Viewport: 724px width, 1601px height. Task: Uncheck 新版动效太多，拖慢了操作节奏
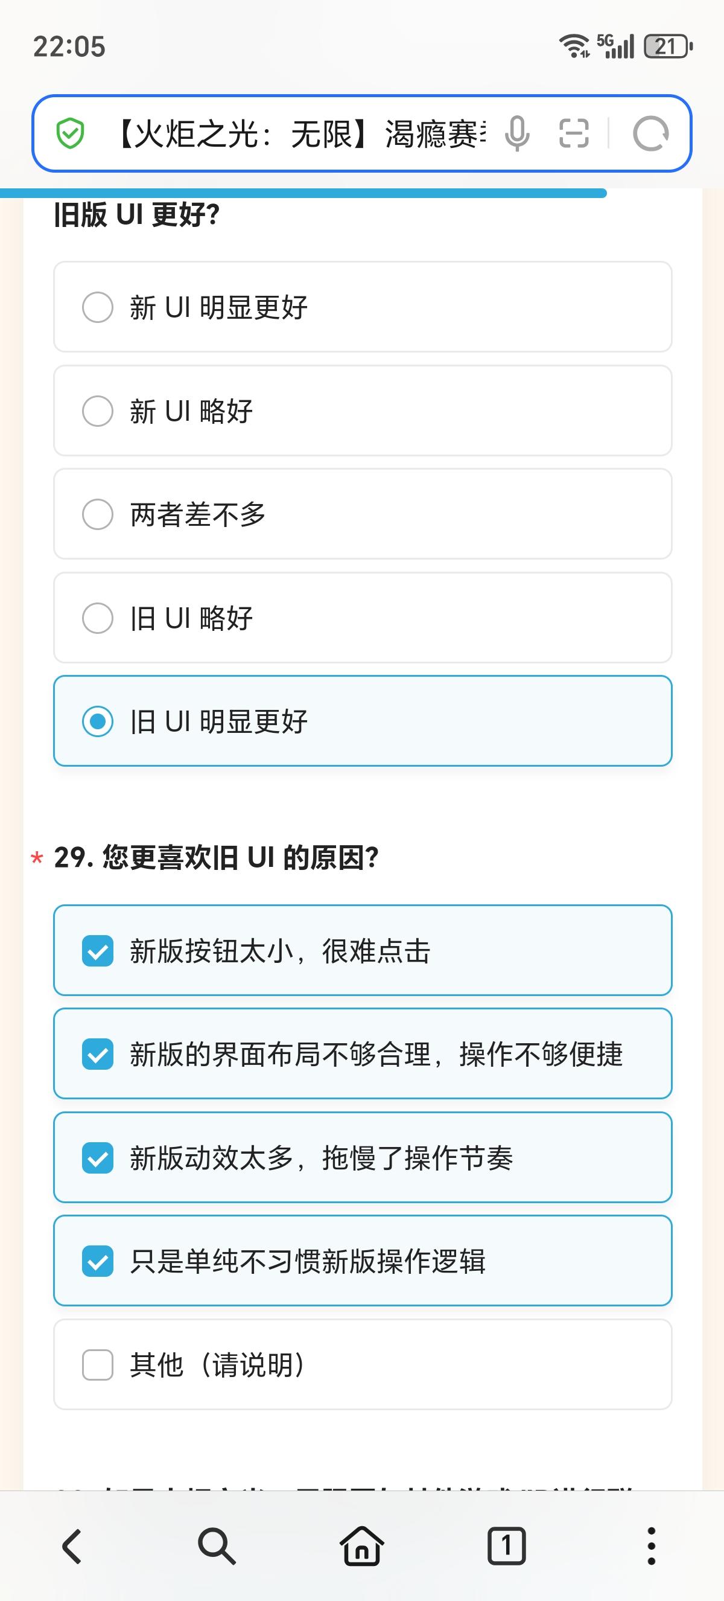(x=98, y=1158)
